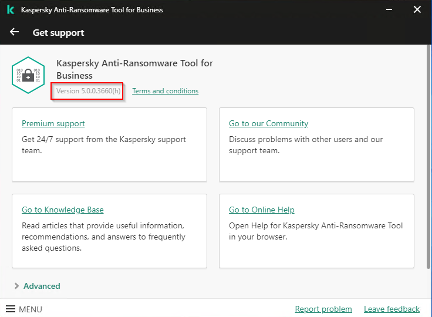
Task: Click the vertical scrollbar on the right
Action: click(428, 157)
